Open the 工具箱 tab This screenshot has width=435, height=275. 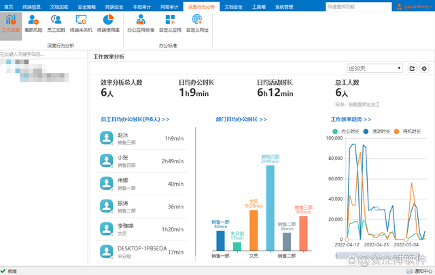[258, 7]
